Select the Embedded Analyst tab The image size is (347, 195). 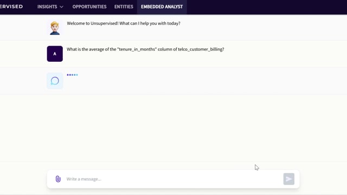pos(162,6)
